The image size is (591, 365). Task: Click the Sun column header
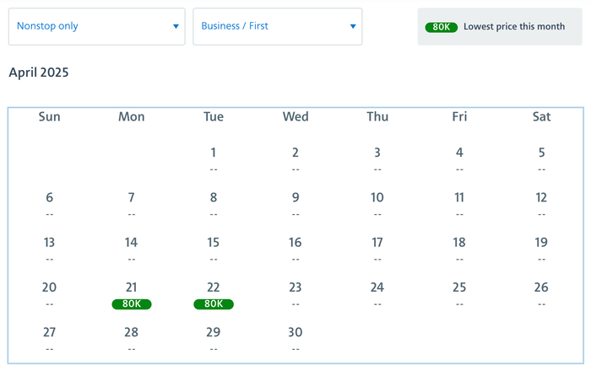pyautogui.click(x=49, y=116)
